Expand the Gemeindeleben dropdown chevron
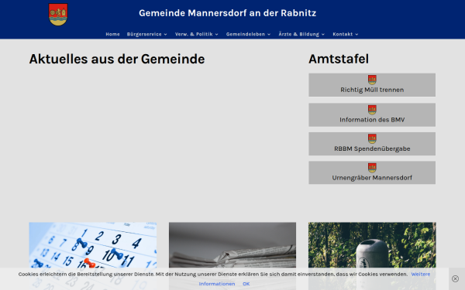The height and width of the screenshot is (290, 465). tap(269, 34)
